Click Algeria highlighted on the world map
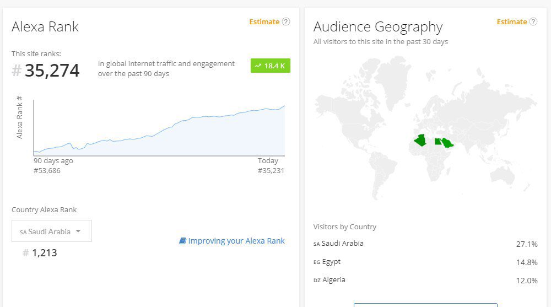 pos(420,141)
